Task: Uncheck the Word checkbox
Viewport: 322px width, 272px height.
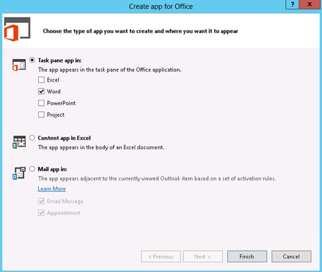Action: click(41, 91)
